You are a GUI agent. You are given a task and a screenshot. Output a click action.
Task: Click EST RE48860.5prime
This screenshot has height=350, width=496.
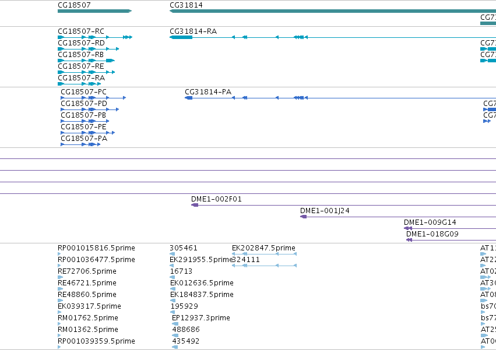point(87,295)
